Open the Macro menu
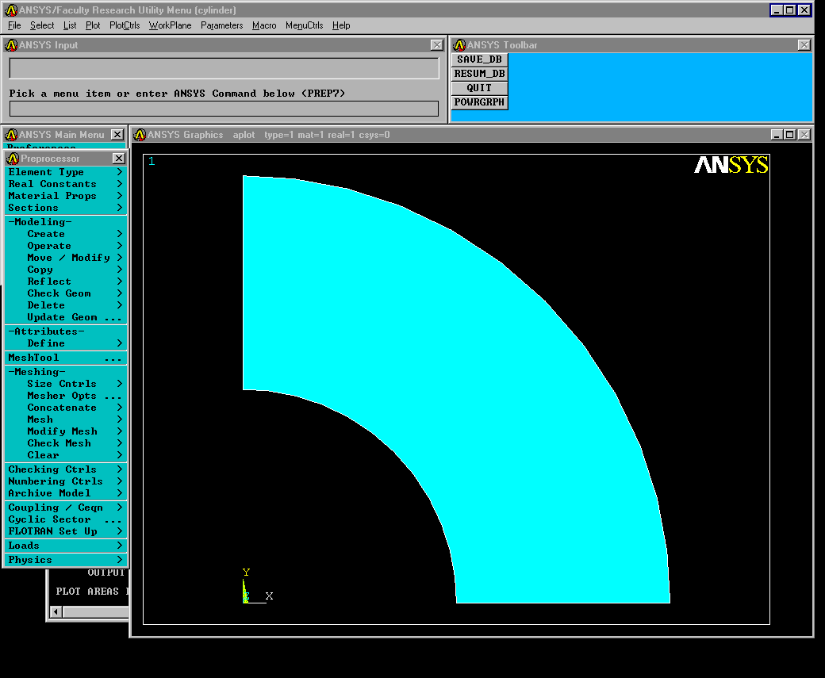The width and height of the screenshot is (825, 678). pyautogui.click(x=264, y=25)
